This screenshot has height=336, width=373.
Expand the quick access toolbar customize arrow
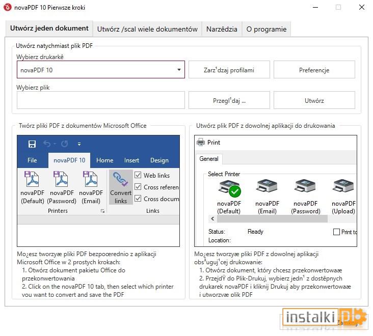(x=79, y=144)
